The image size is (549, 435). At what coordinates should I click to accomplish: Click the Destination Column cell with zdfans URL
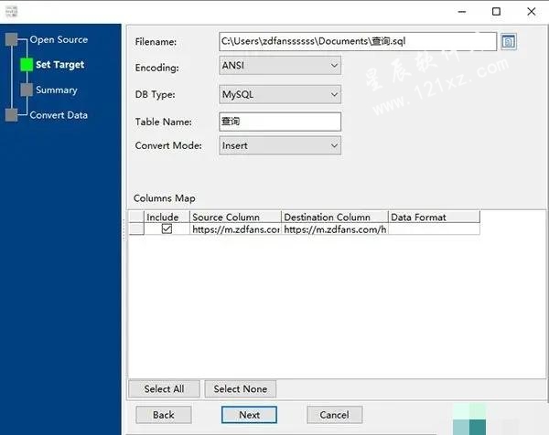point(335,229)
